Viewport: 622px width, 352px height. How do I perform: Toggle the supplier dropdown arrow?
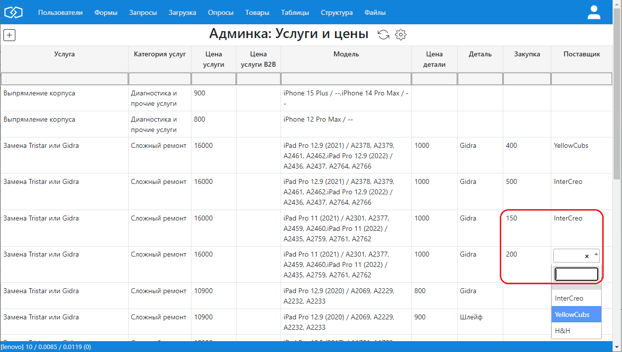click(596, 255)
